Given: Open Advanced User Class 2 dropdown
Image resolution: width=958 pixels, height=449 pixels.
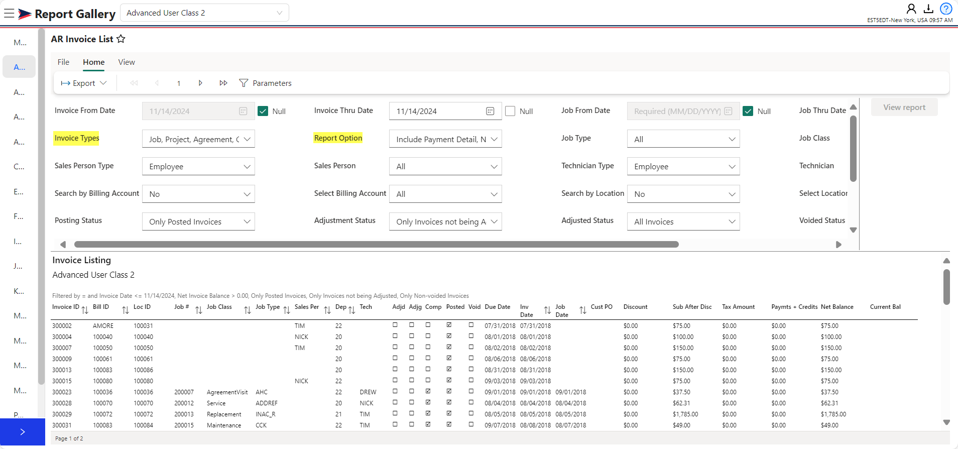Looking at the screenshot, I should pyautogui.click(x=204, y=13).
